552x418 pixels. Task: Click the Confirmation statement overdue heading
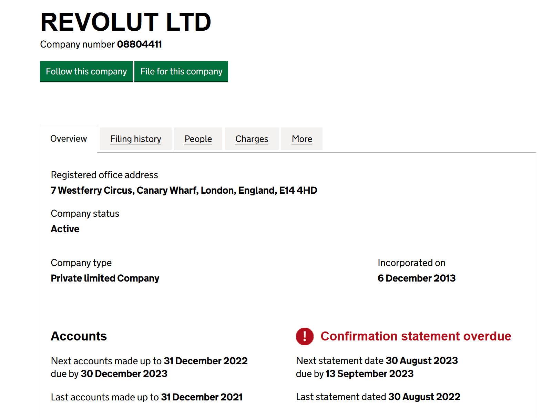[x=416, y=336]
